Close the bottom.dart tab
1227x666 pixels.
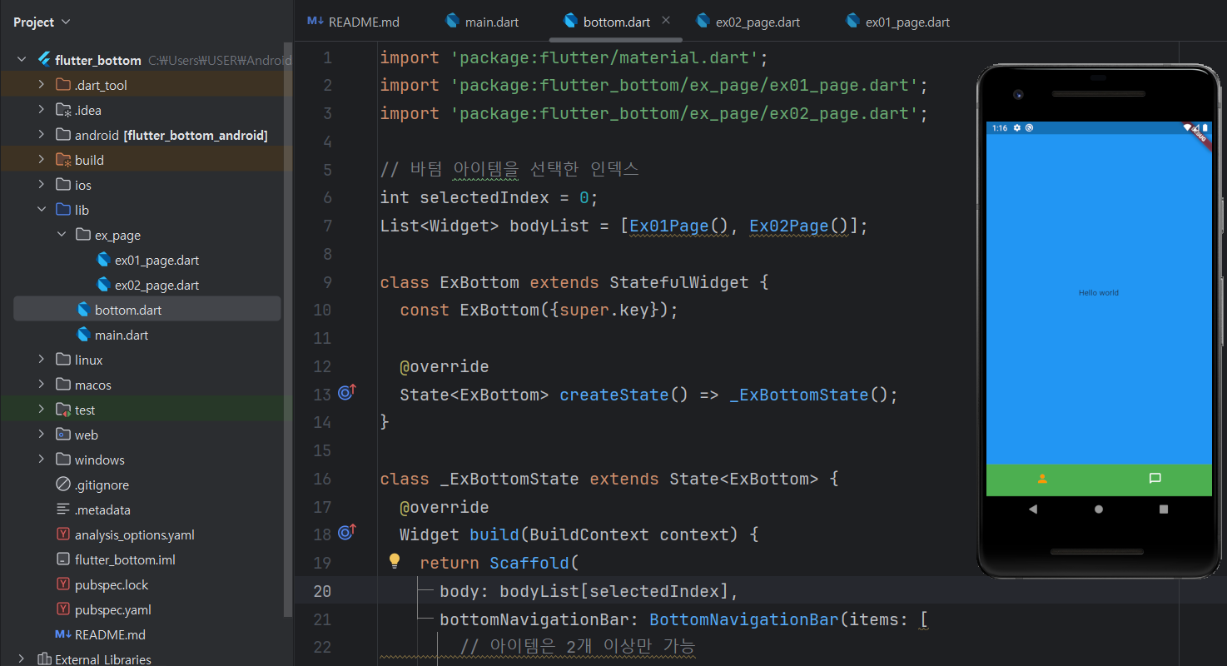[666, 21]
